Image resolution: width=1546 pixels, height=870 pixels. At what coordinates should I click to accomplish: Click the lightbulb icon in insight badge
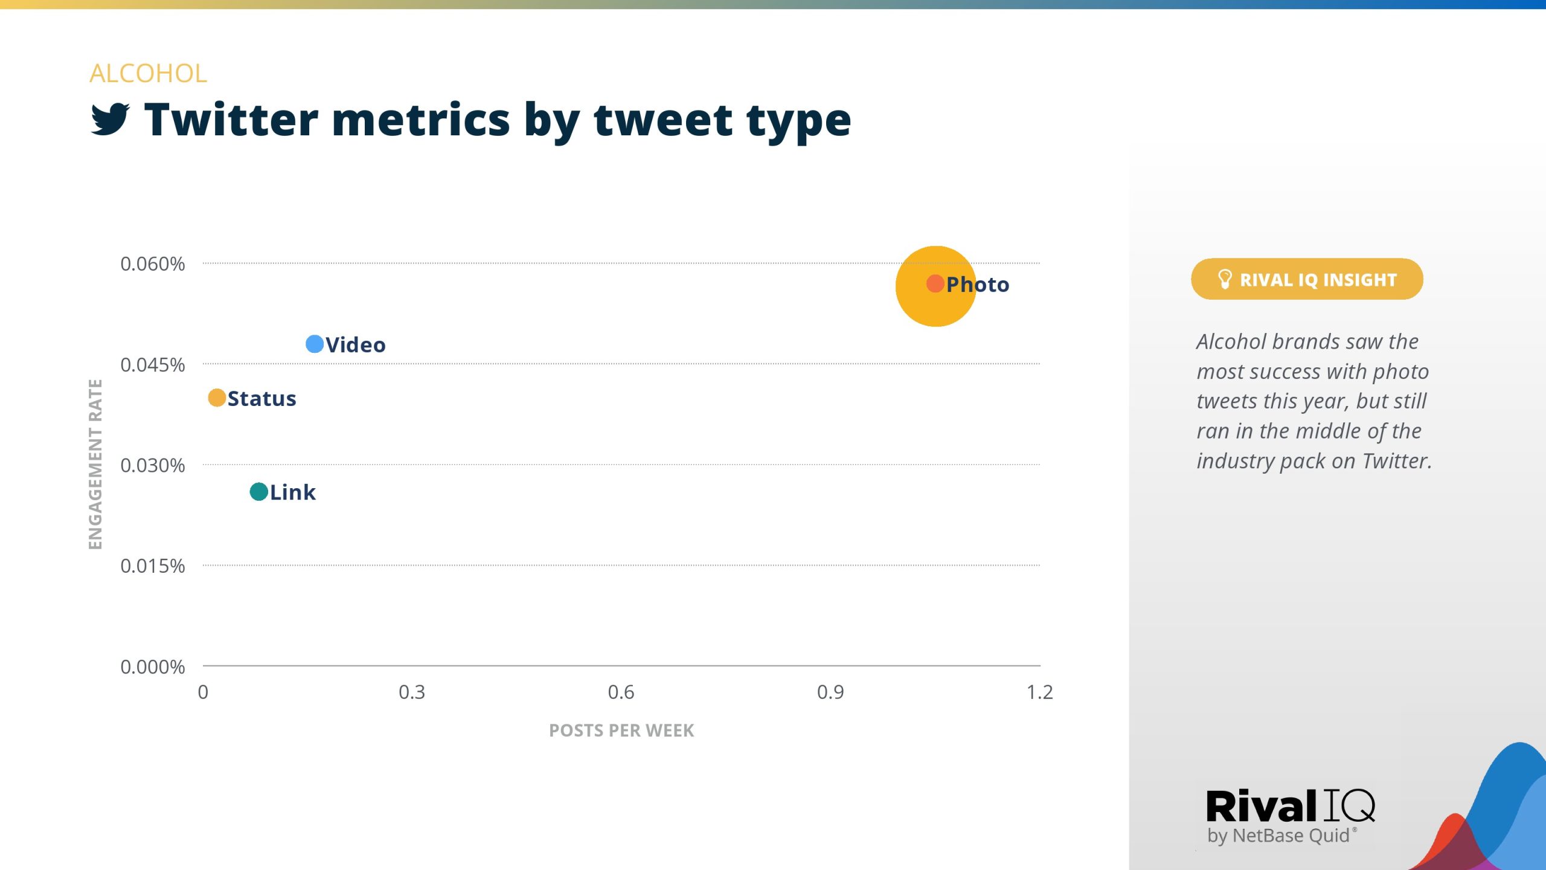point(1224,279)
